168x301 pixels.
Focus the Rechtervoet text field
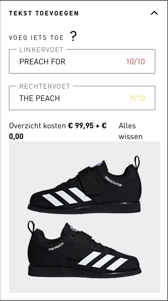point(82,98)
